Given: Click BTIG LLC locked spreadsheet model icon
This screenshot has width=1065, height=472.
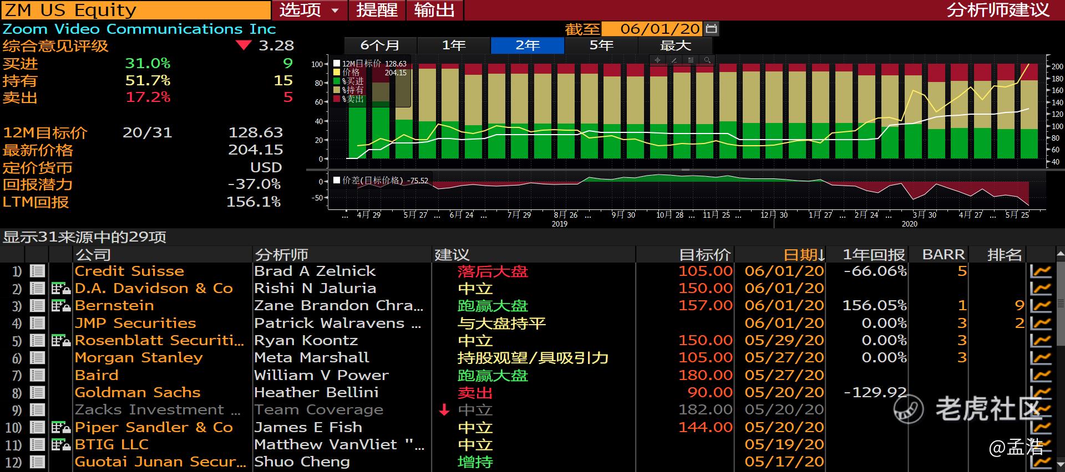Looking at the screenshot, I should point(60,444).
